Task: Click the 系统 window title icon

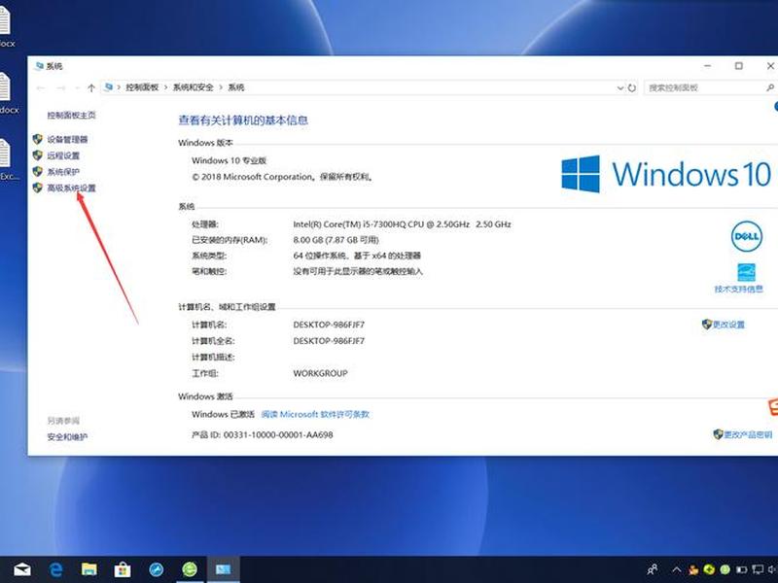Action: (x=39, y=65)
